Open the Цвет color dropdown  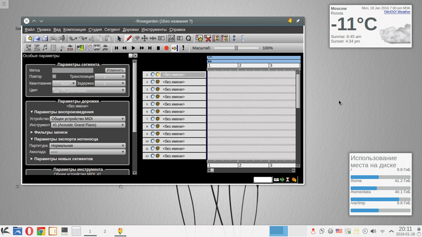[x=89, y=90]
